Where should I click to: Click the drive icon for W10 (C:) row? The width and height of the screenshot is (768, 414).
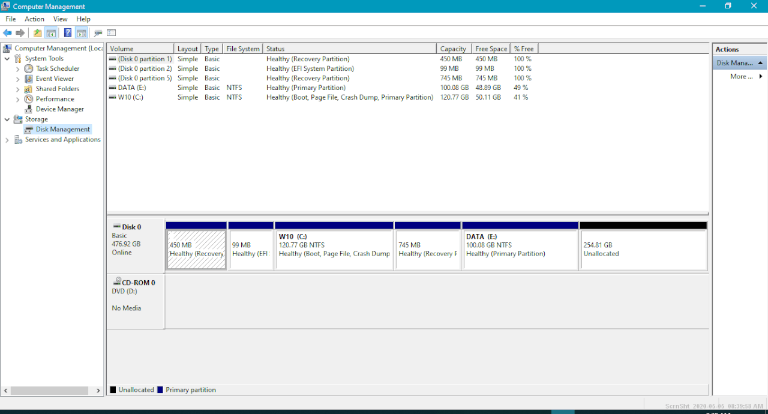click(112, 97)
